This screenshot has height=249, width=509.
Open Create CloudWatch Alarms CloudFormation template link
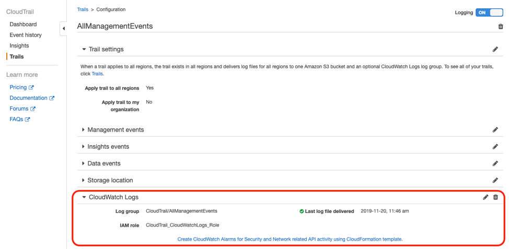pyautogui.click(x=290, y=239)
